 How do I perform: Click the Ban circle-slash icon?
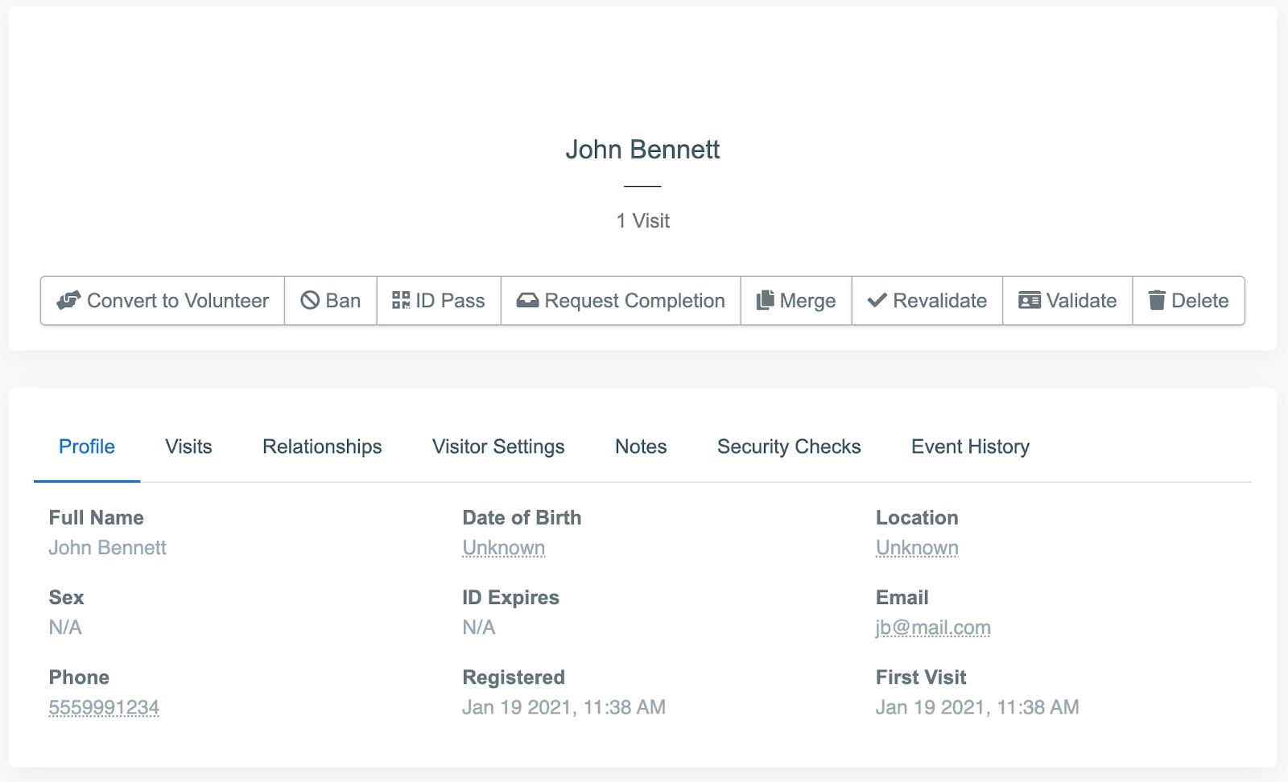pyautogui.click(x=310, y=301)
